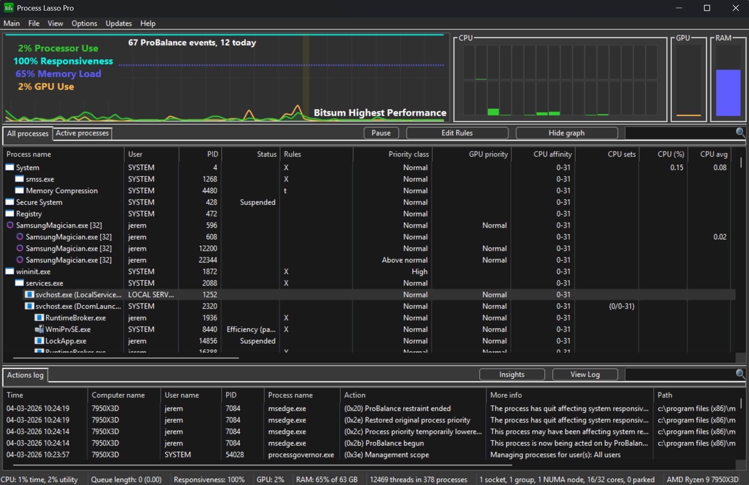The image size is (749, 485).
Task: Open the Insights panel
Action: pyautogui.click(x=512, y=374)
